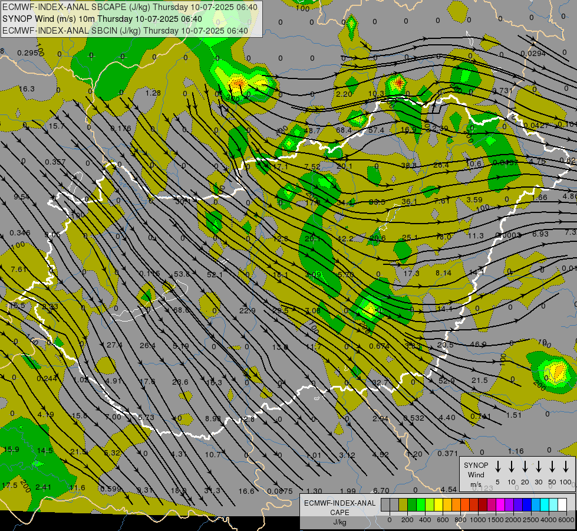Click the map value 32.7

381,382
